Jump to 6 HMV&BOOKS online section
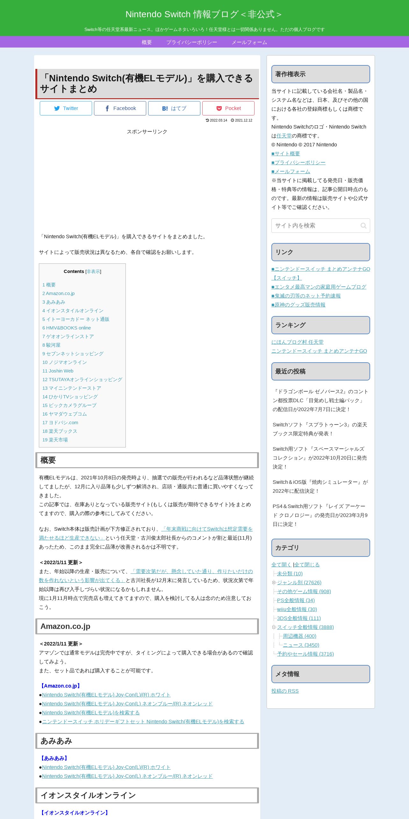This screenshot has height=819, width=409. 67,328
